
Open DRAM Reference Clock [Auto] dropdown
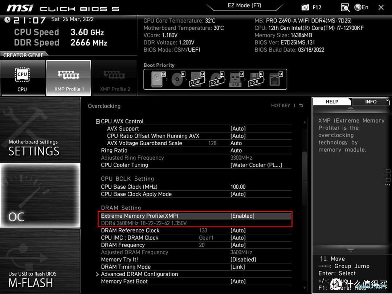238,230
